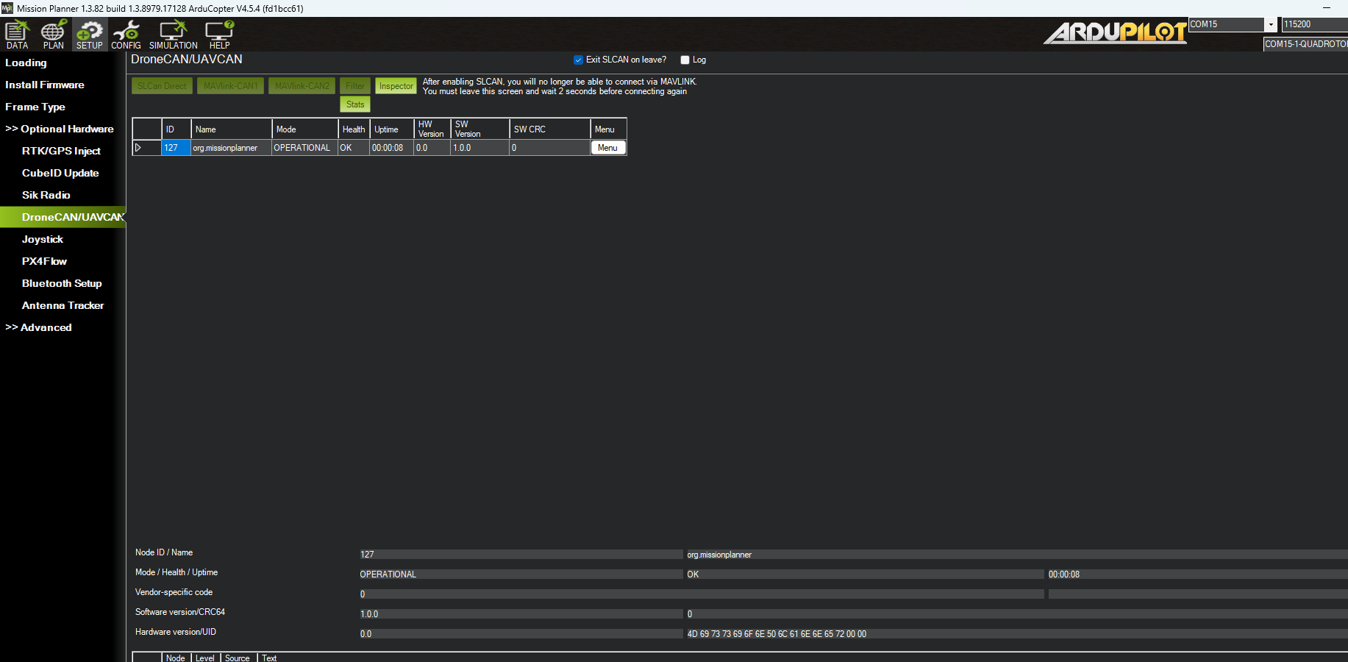Open the CONFIG wrench icon
The height and width of the screenshot is (662, 1348).
[126, 35]
